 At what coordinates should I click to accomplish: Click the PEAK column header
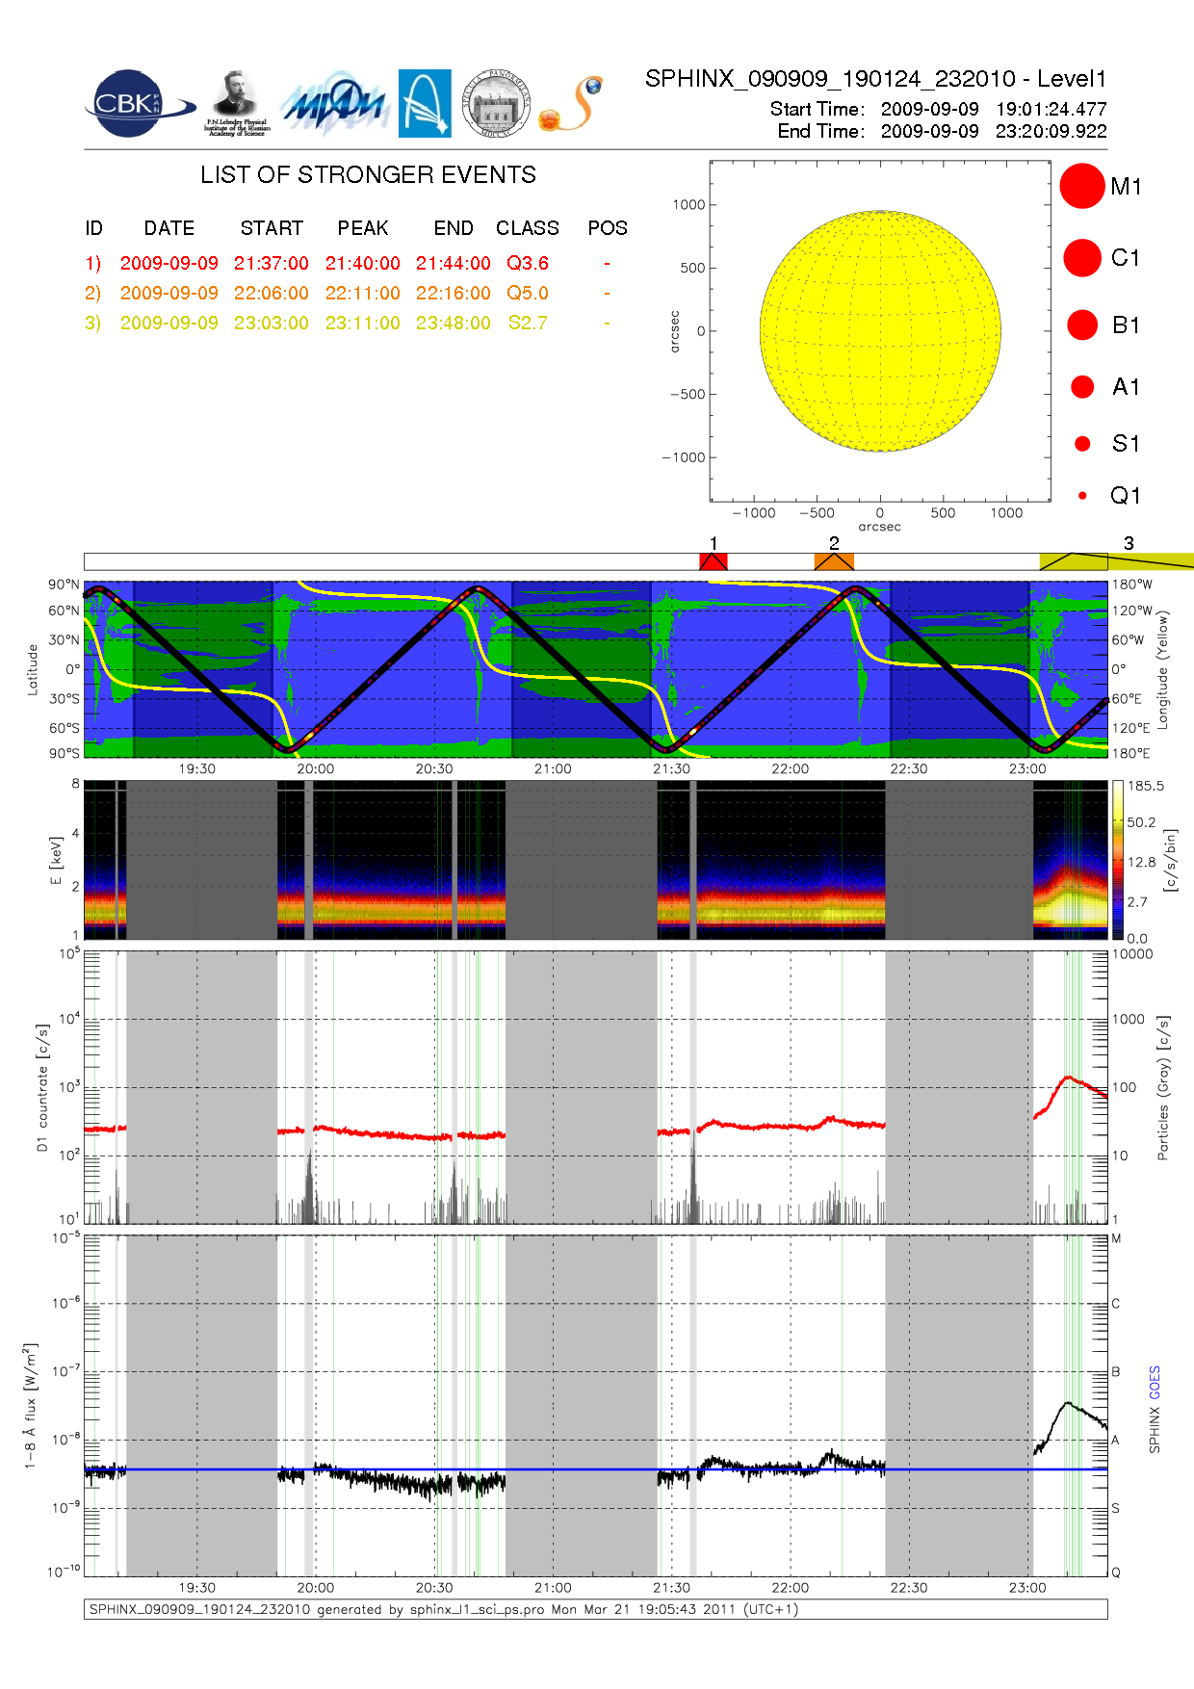(363, 228)
